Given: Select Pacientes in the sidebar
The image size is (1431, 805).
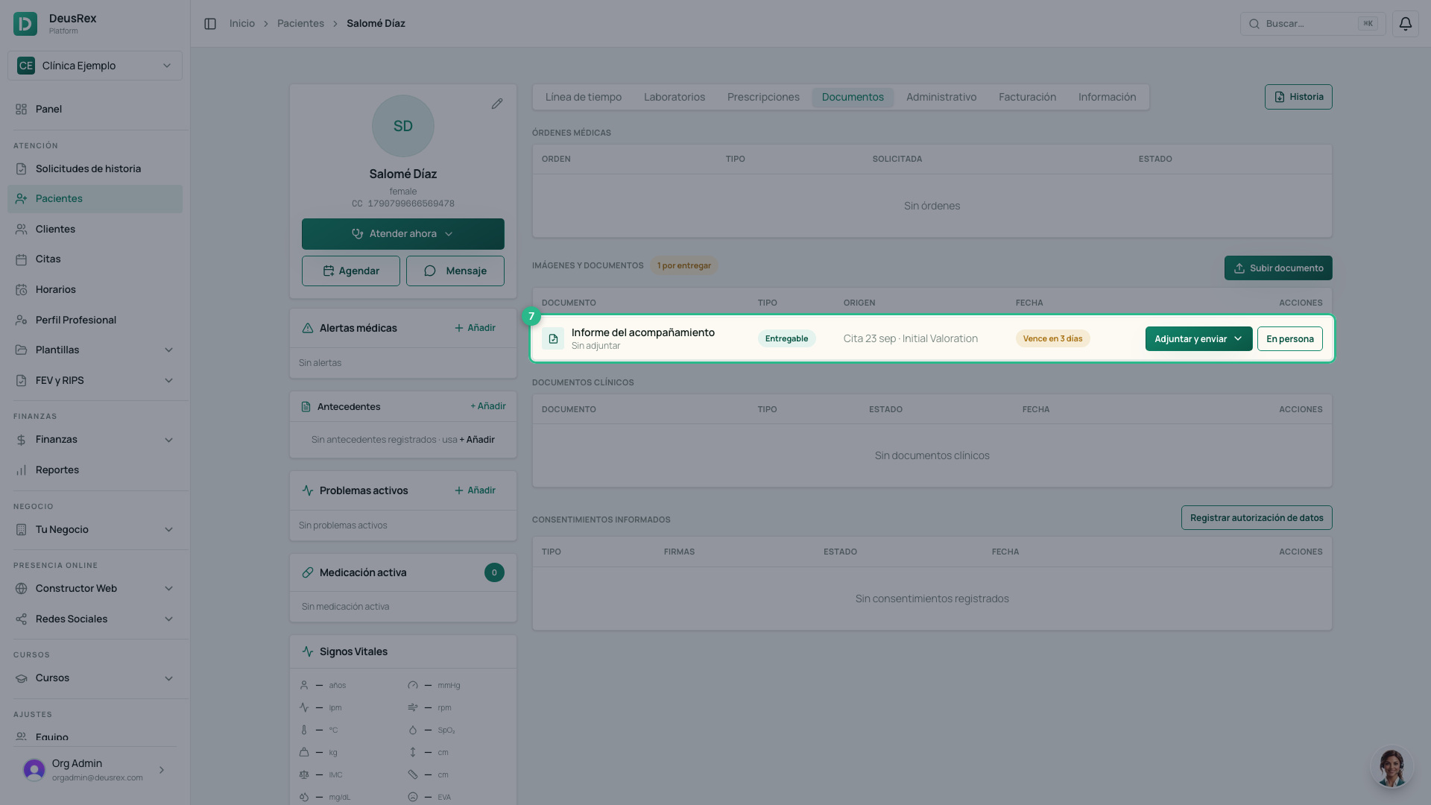Looking at the screenshot, I should (x=95, y=198).
